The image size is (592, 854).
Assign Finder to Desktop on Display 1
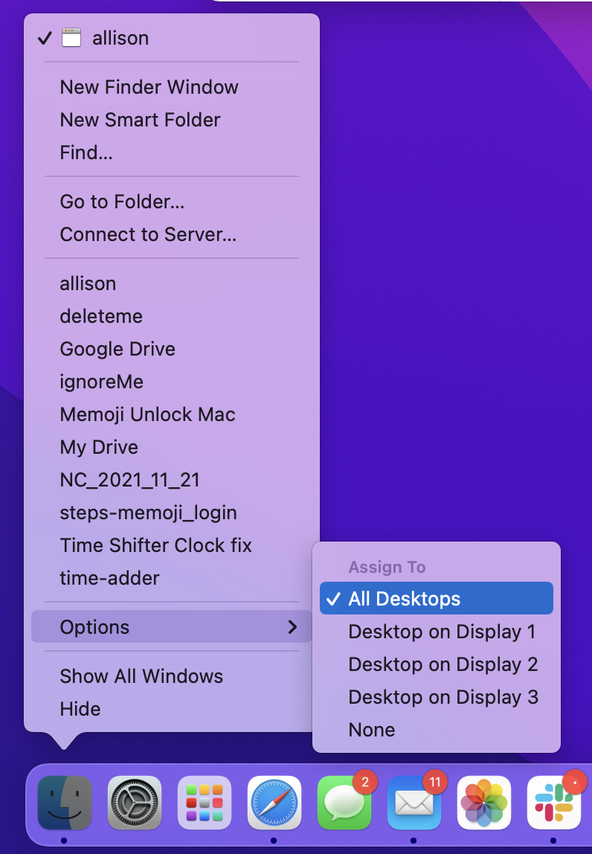442,632
